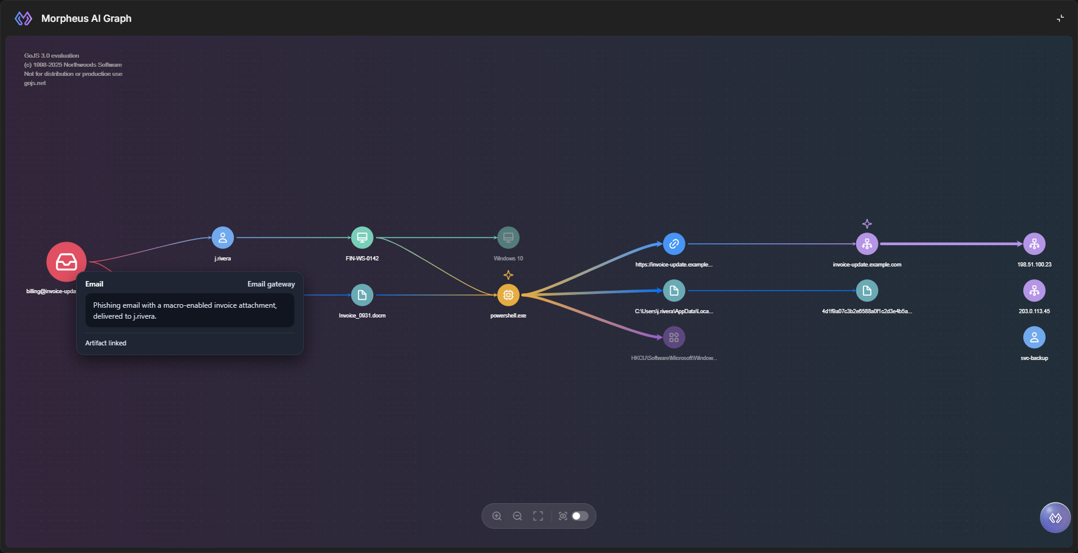Image resolution: width=1078 pixels, height=553 pixels.
Task: Click the powershell.exe process node
Action: tap(509, 295)
